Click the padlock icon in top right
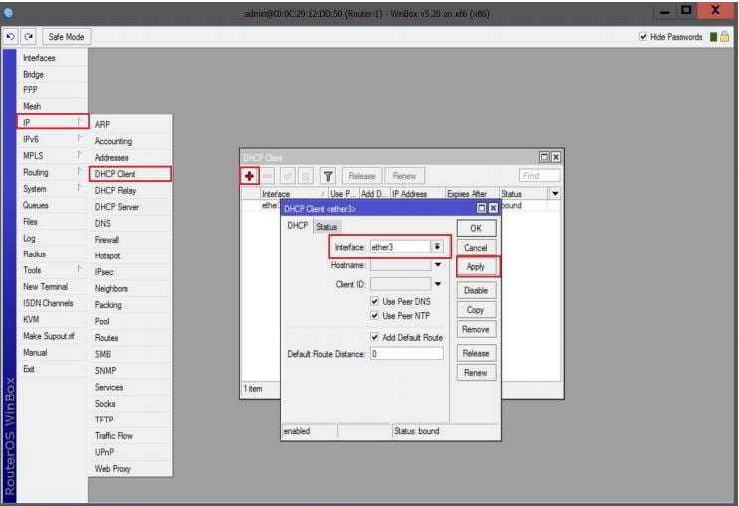Viewport: 739px width, 506px height. tap(726, 37)
